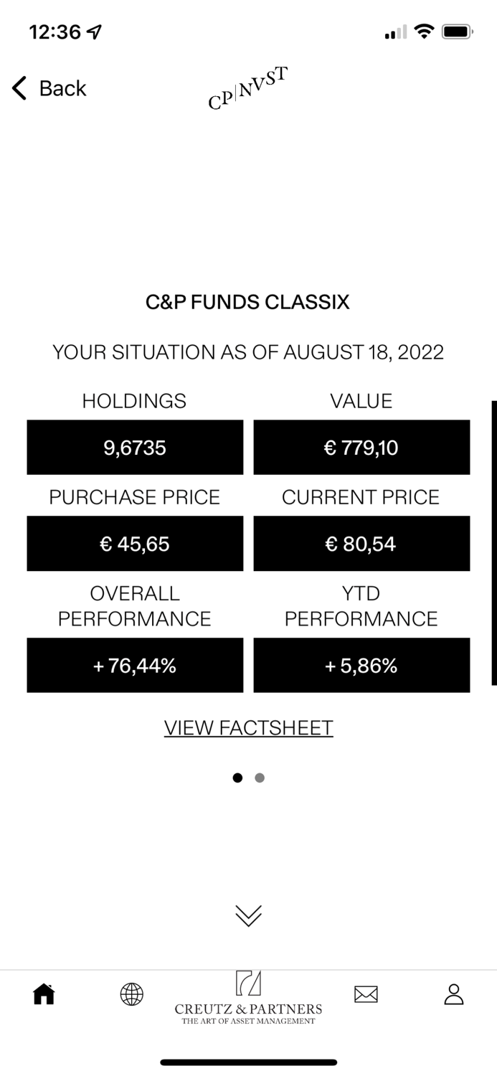Open your profile via the person icon

coord(453,994)
